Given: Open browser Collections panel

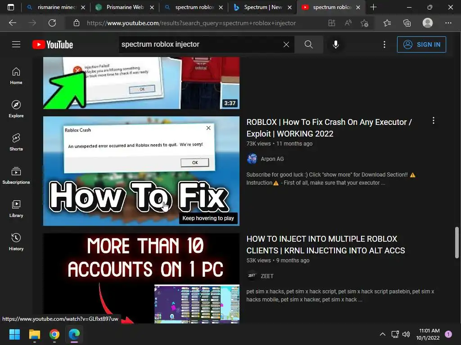Looking at the screenshot, I should 407,23.
